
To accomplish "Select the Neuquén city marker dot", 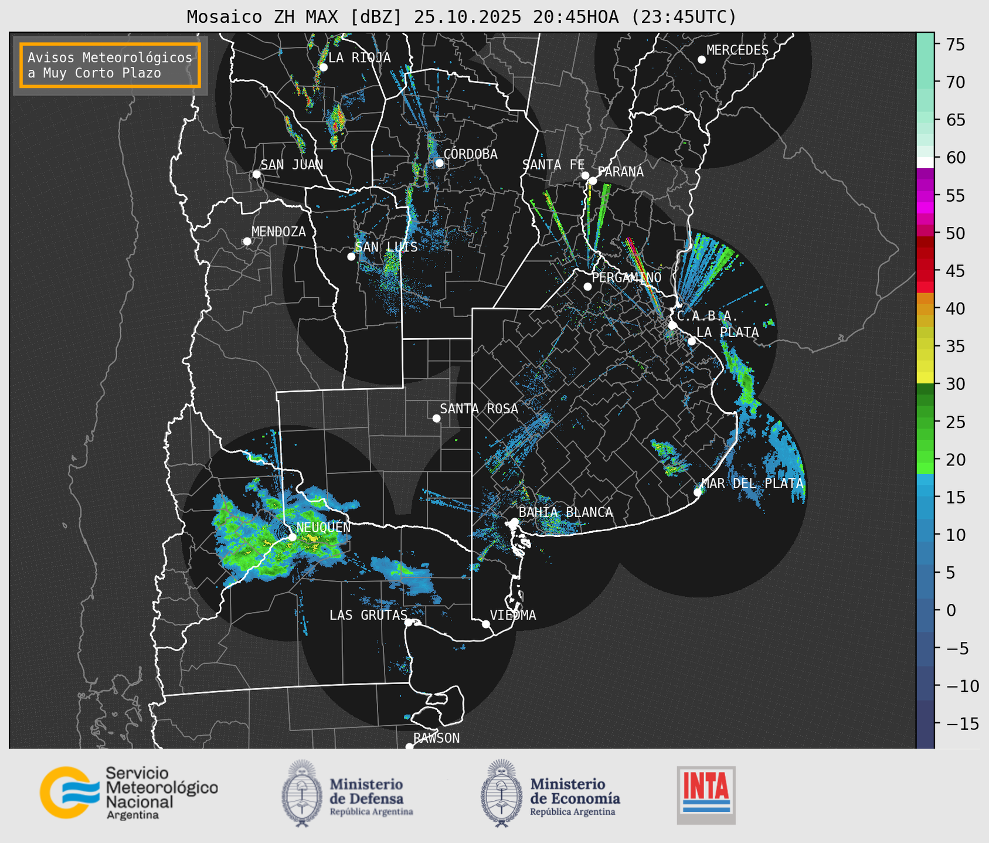I will point(292,537).
